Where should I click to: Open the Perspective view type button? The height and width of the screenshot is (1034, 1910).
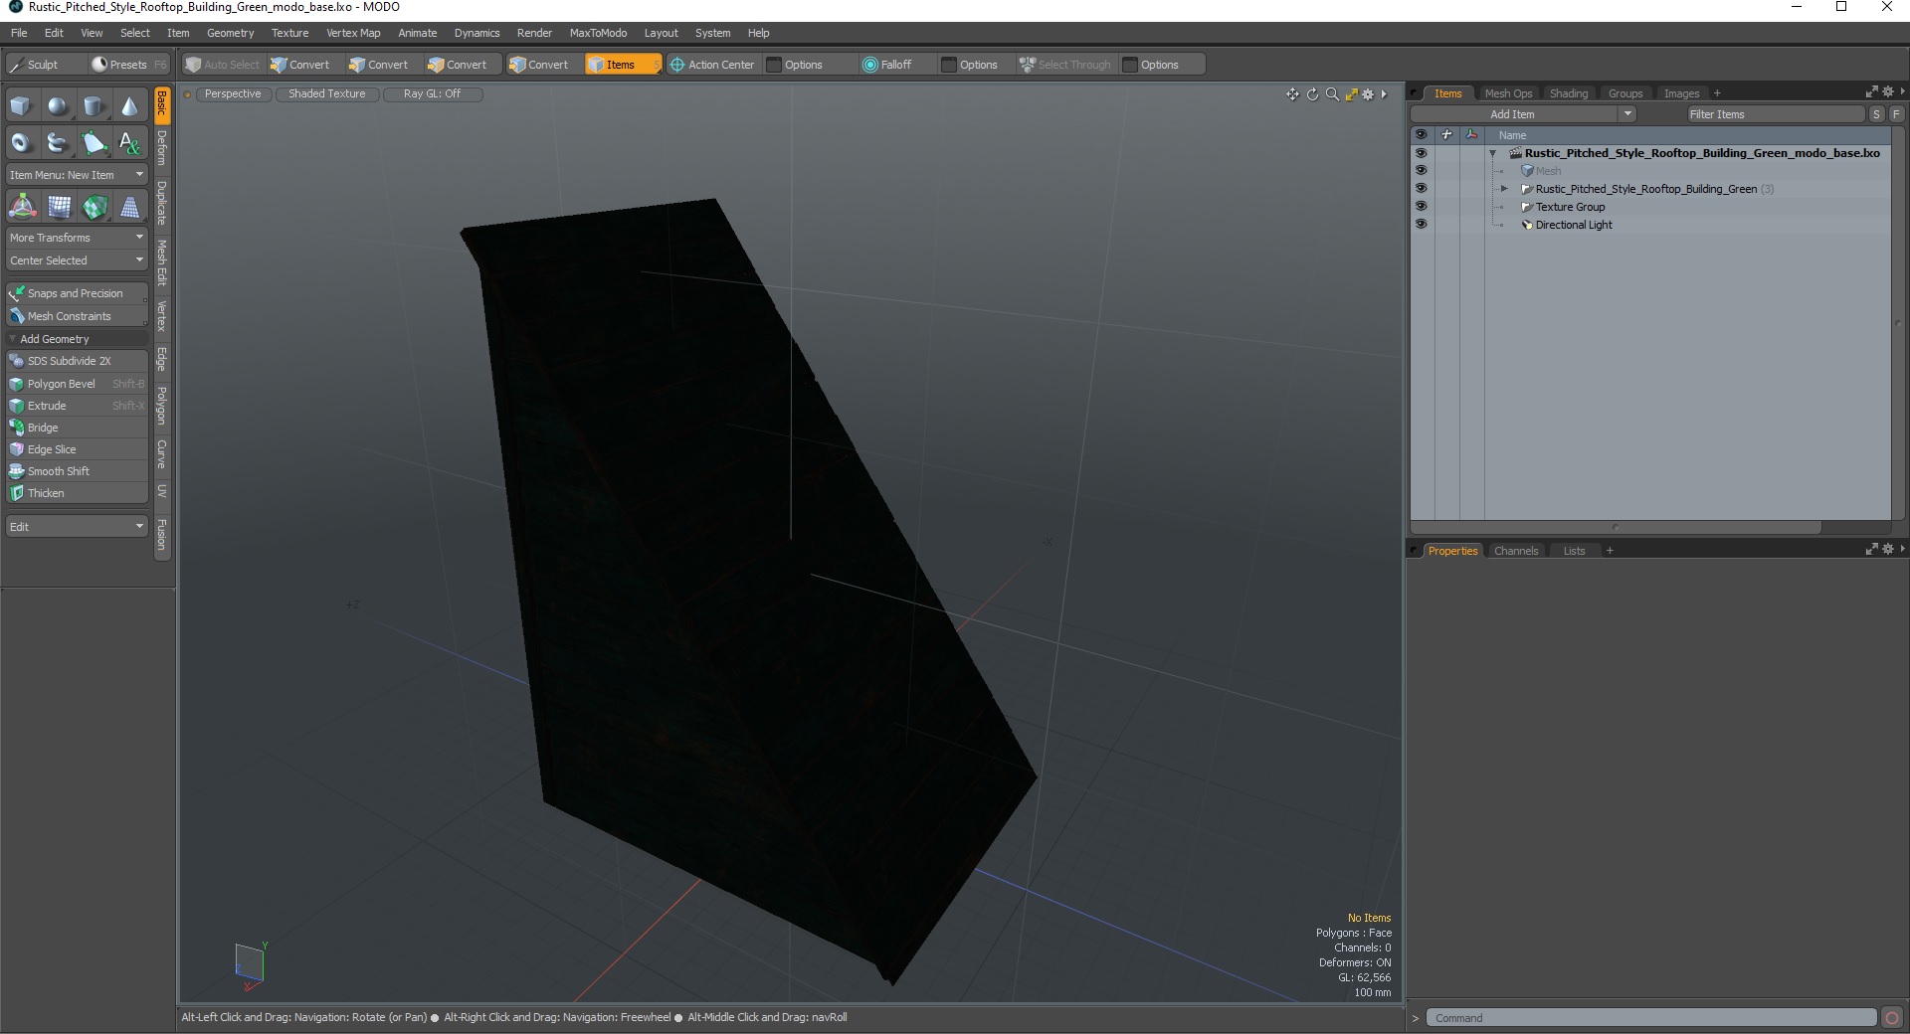click(x=233, y=94)
